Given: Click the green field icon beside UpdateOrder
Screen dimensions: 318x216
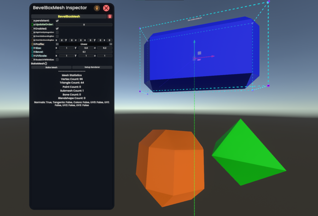Looking at the screenshot, I should [32, 25].
